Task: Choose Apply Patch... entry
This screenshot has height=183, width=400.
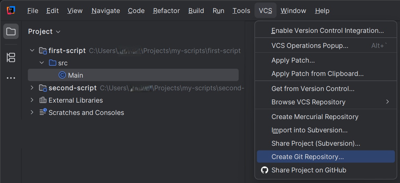Action: coord(326,61)
